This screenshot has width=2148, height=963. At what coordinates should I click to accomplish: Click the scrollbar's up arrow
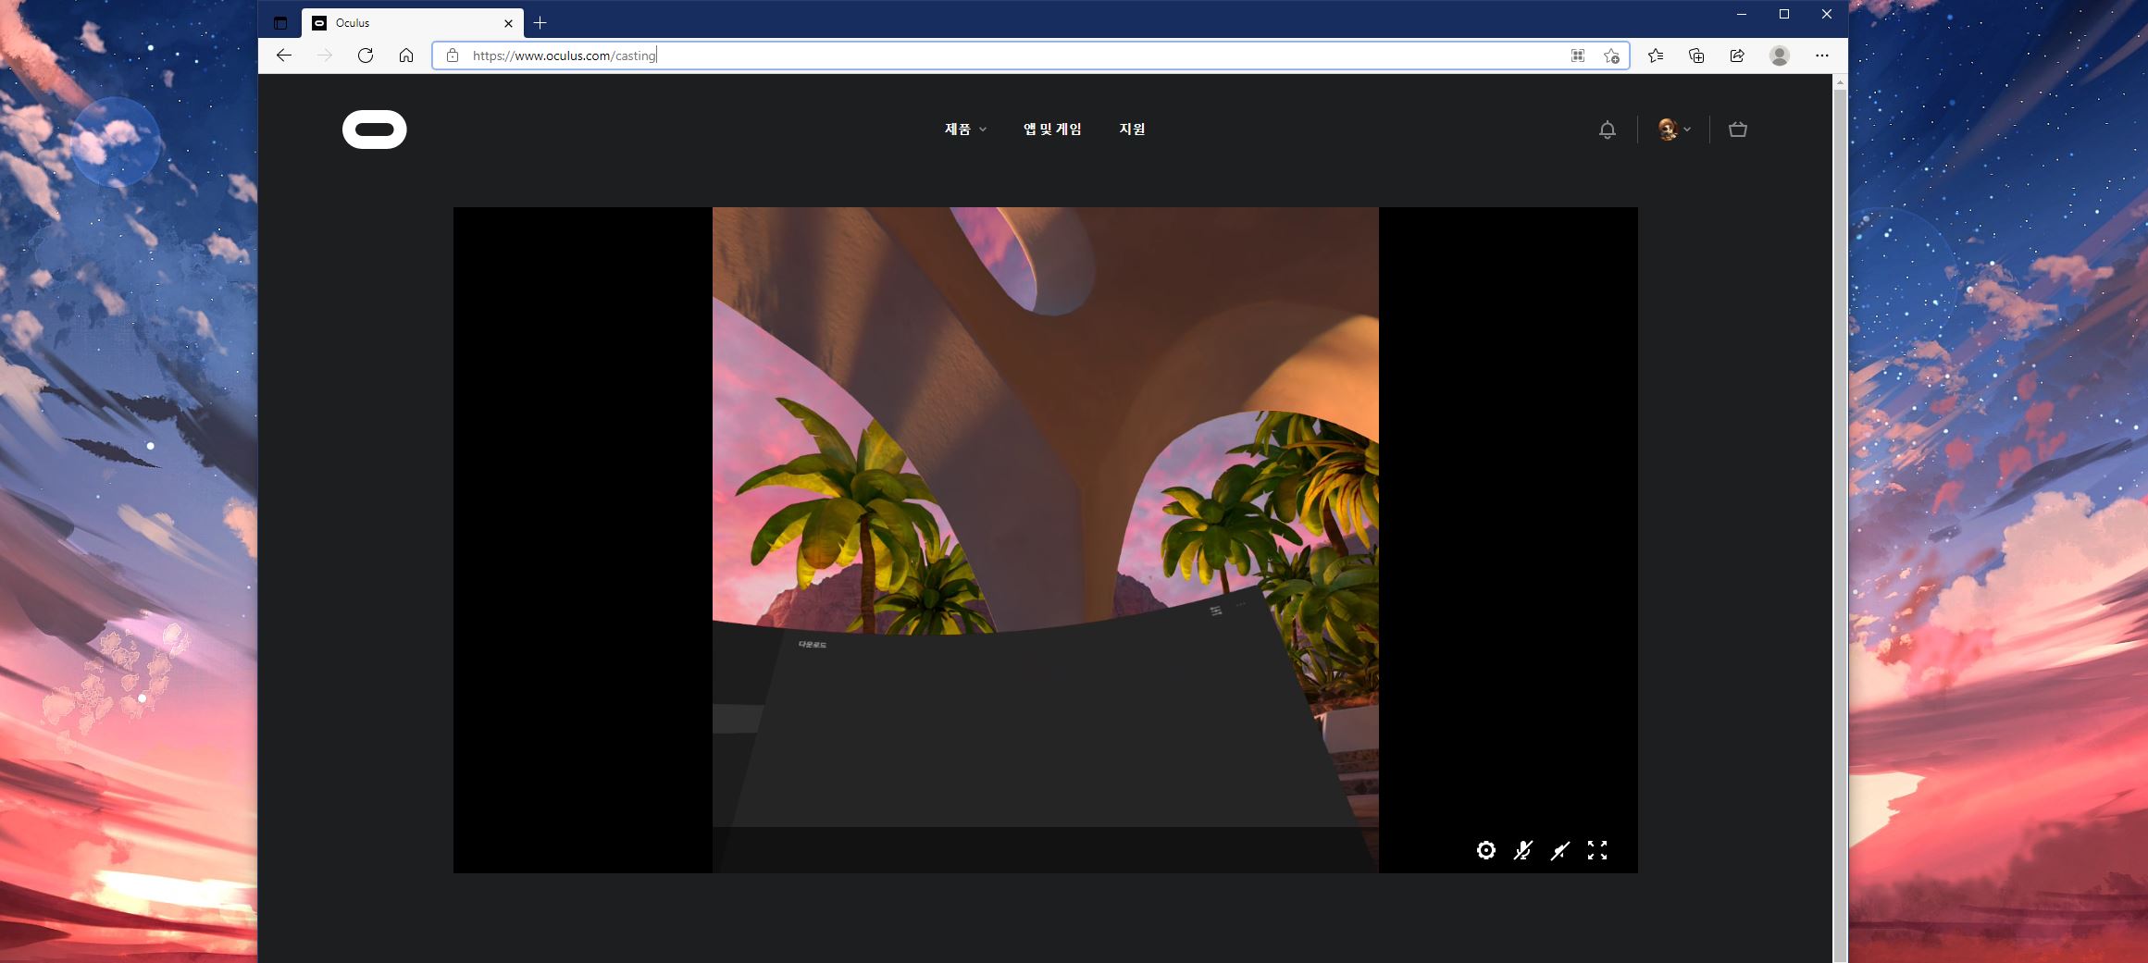[1841, 82]
